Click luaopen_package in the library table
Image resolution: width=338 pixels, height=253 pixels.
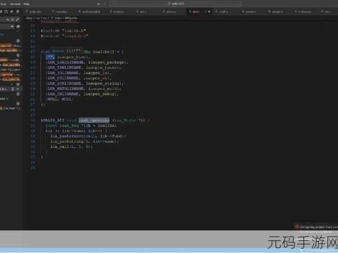tap(106, 63)
